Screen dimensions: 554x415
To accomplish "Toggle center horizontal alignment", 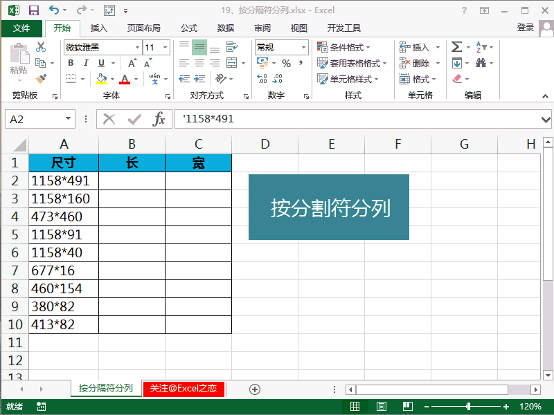I will pos(199,63).
